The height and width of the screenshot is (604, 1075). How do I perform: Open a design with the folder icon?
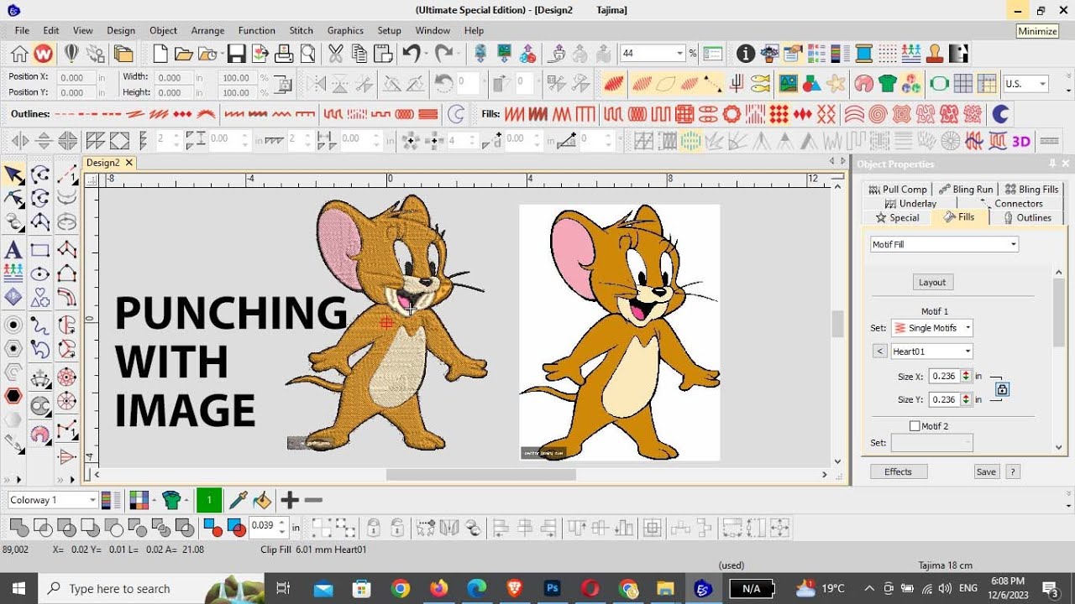click(184, 55)
